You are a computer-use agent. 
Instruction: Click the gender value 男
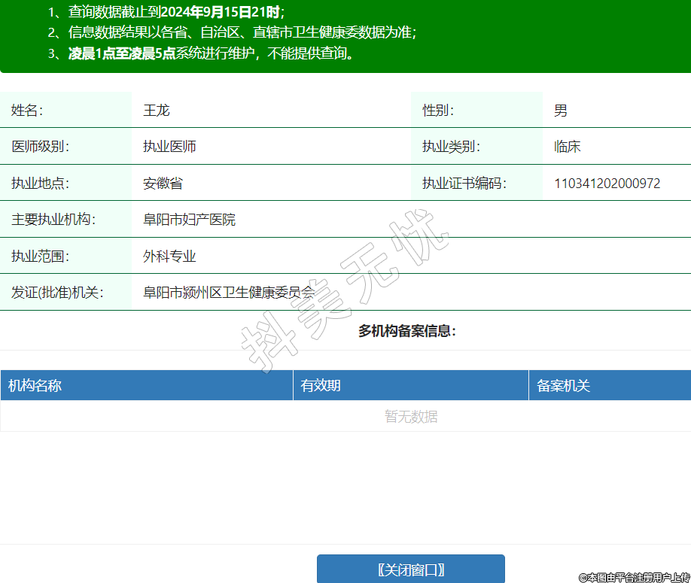tap(561, 111)
